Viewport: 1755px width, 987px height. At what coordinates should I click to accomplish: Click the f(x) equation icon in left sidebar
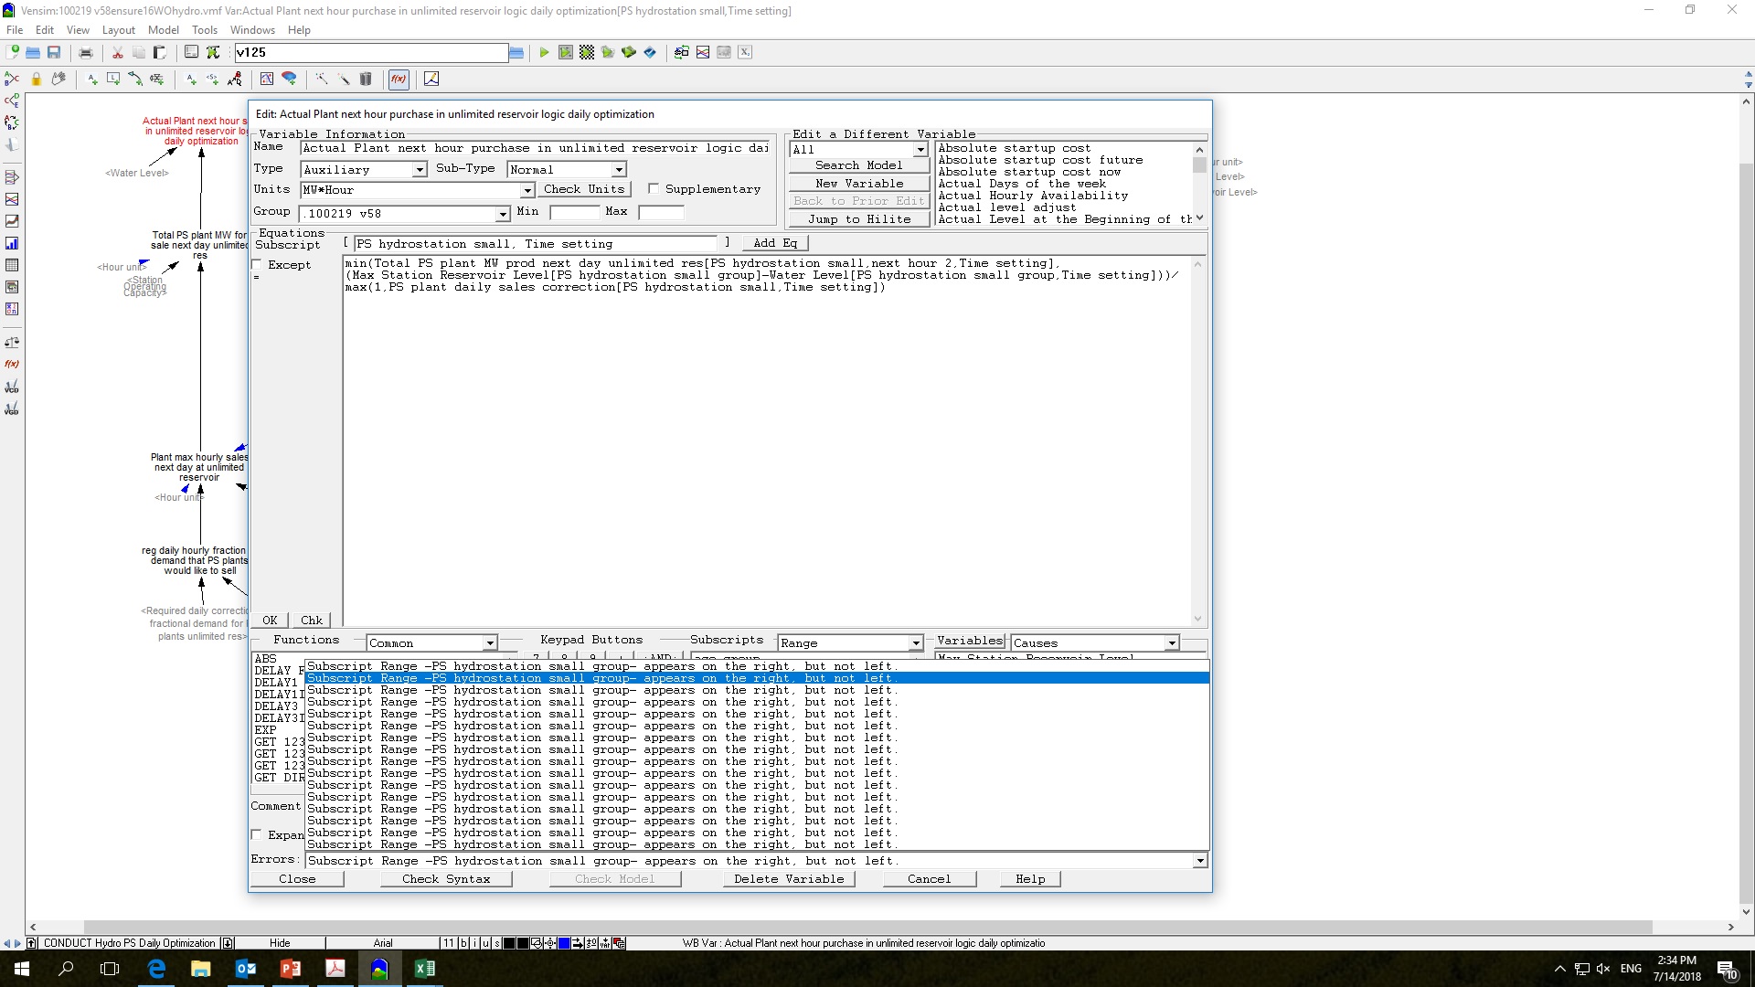point(12,365)
